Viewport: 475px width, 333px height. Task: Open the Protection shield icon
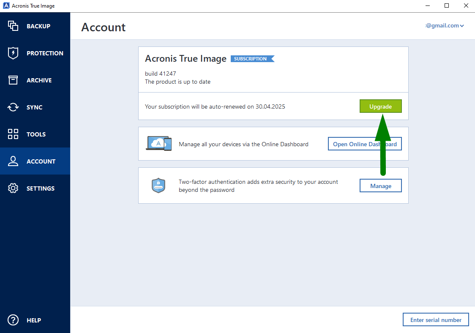pos(13,53)
